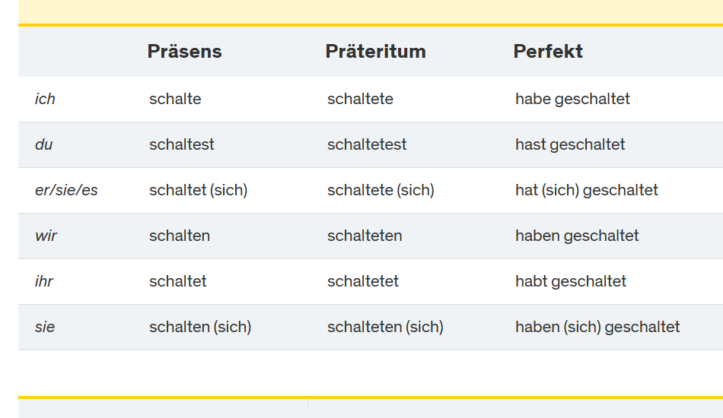Viewport: 723px width, 418px height.
Task: Select the pronoun 'du' row label
Action: [43, 144]
